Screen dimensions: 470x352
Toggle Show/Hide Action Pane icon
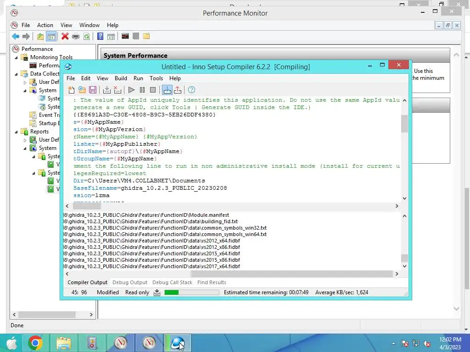111,37
